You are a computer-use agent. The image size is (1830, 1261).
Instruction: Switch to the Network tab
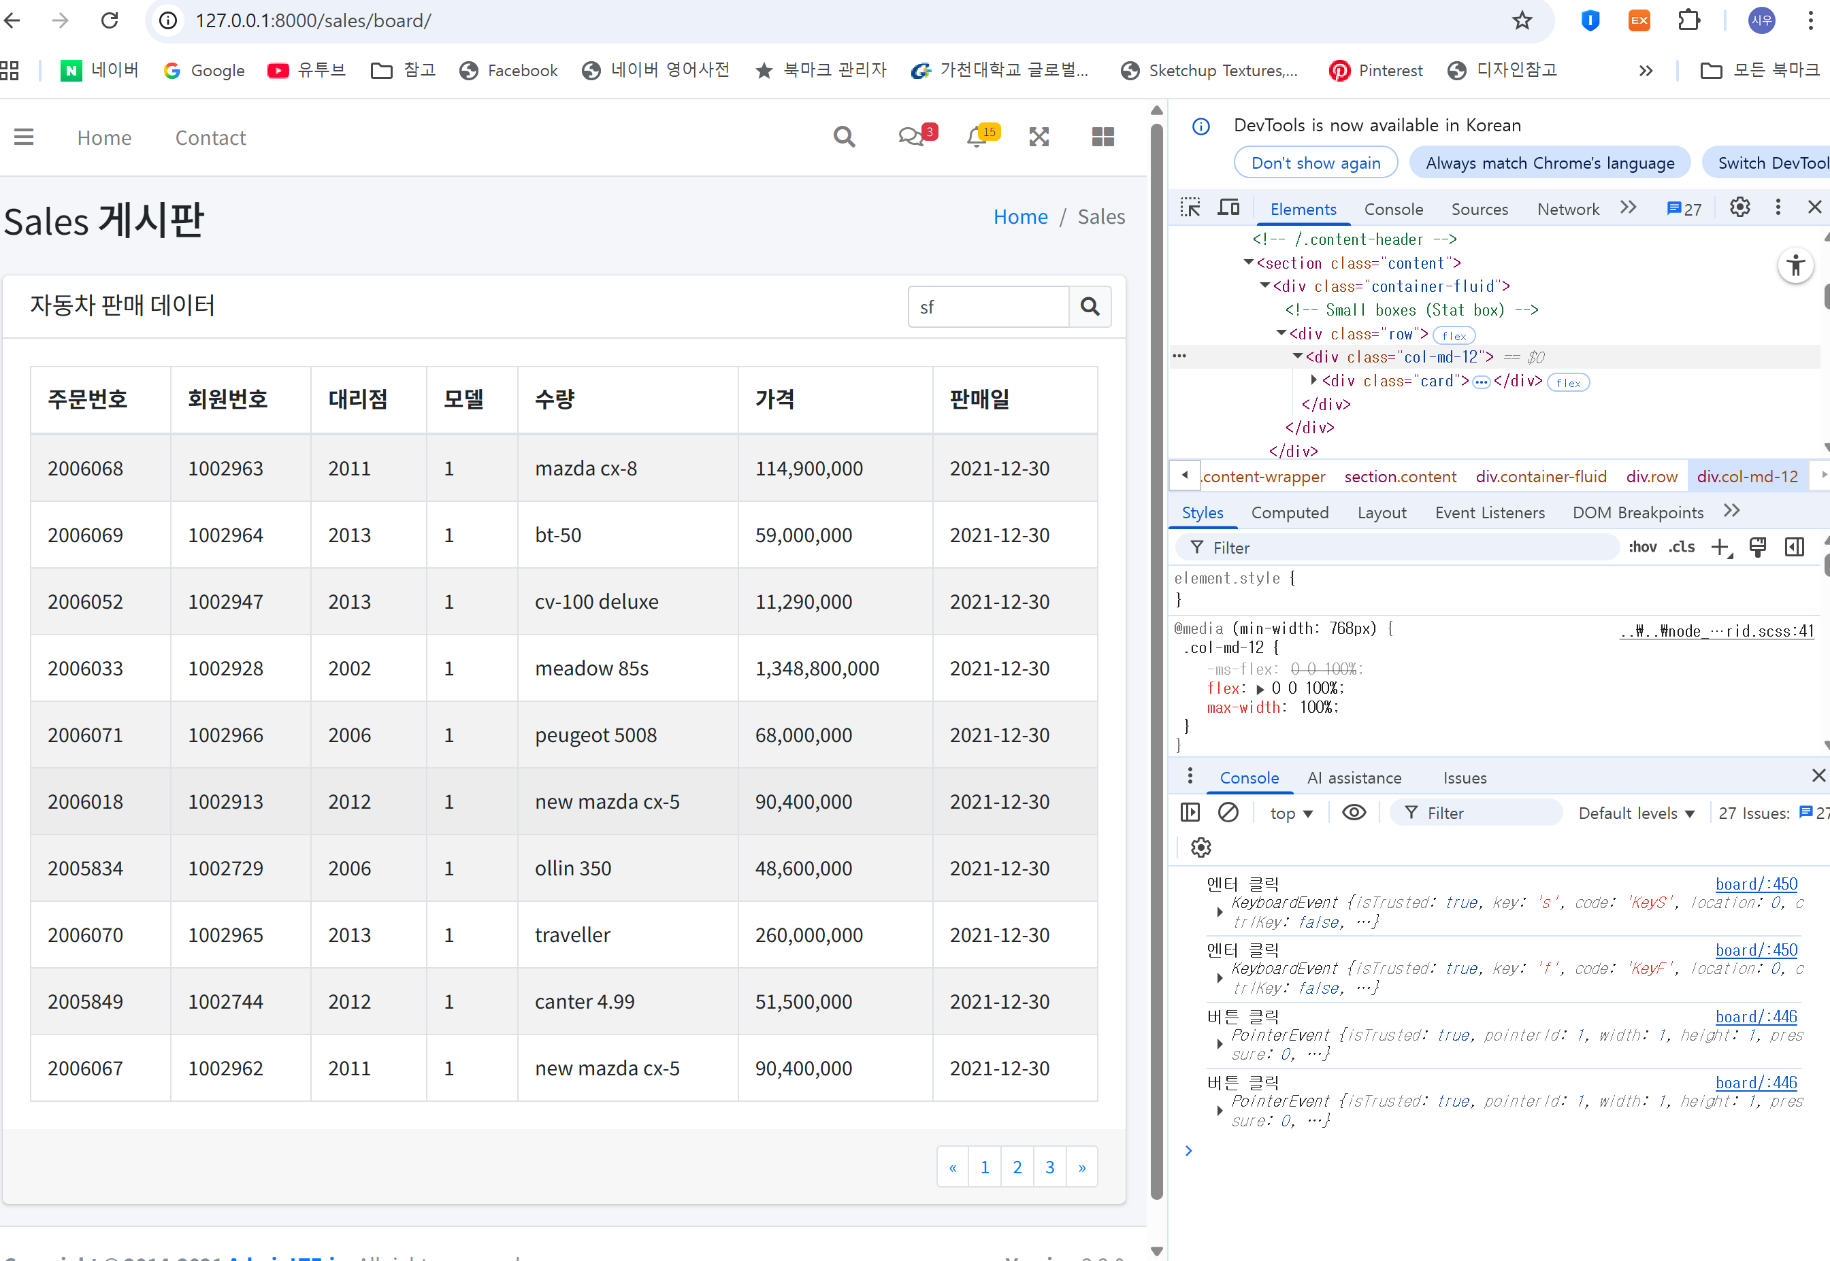(x=1567, y=209)
